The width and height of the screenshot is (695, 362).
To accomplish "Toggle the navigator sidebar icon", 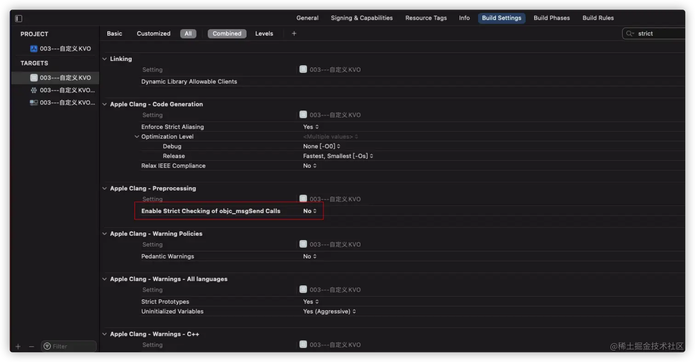I will pyautogui.click(x=18, y=18).
